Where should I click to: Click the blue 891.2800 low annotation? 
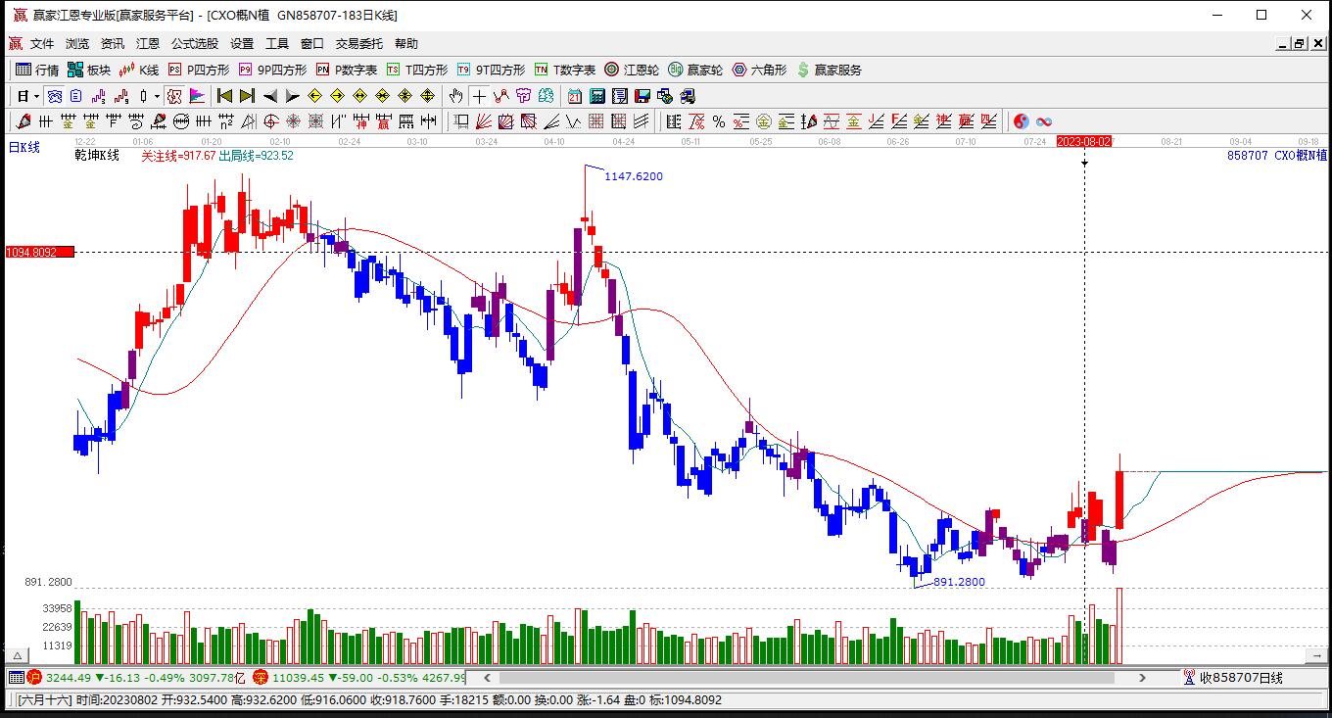[x=959, y=582]
